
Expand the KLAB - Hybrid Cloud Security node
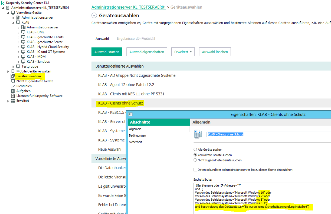coord(19,47)
